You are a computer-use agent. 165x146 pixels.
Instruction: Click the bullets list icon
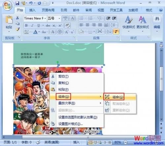click(x=82, y=18)
